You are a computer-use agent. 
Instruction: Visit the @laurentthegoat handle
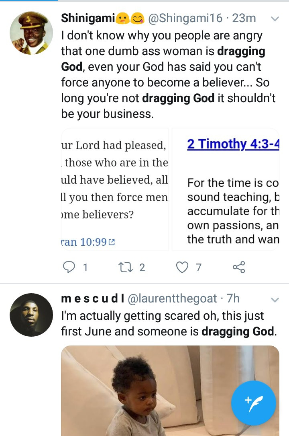pos(173,298)
